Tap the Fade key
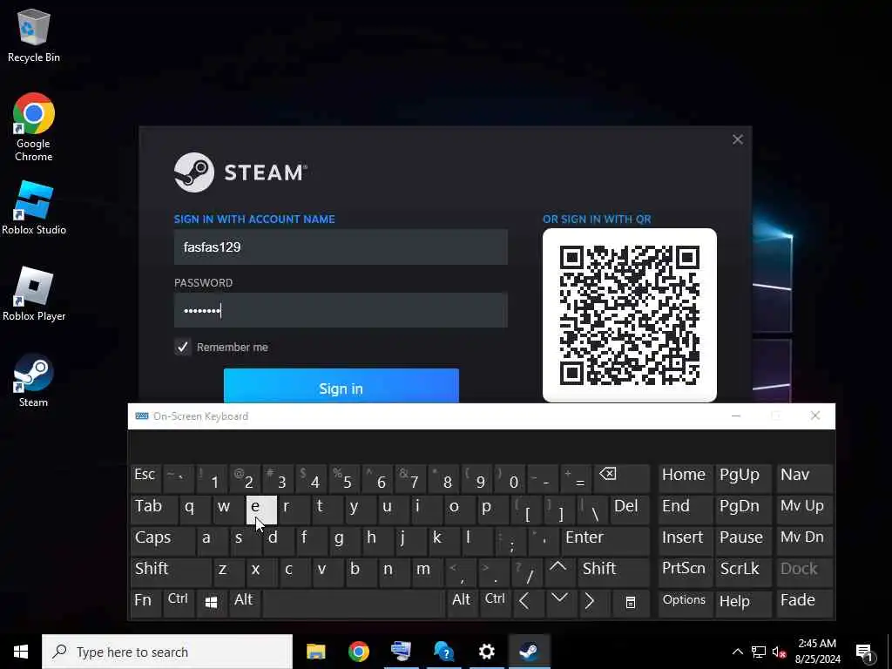 tap(804, 603)
